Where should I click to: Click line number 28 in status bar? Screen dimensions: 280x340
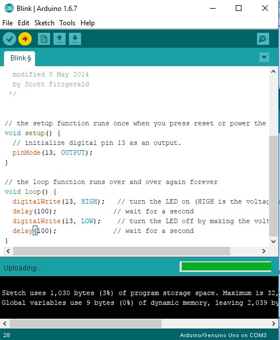tap(7, 335)
